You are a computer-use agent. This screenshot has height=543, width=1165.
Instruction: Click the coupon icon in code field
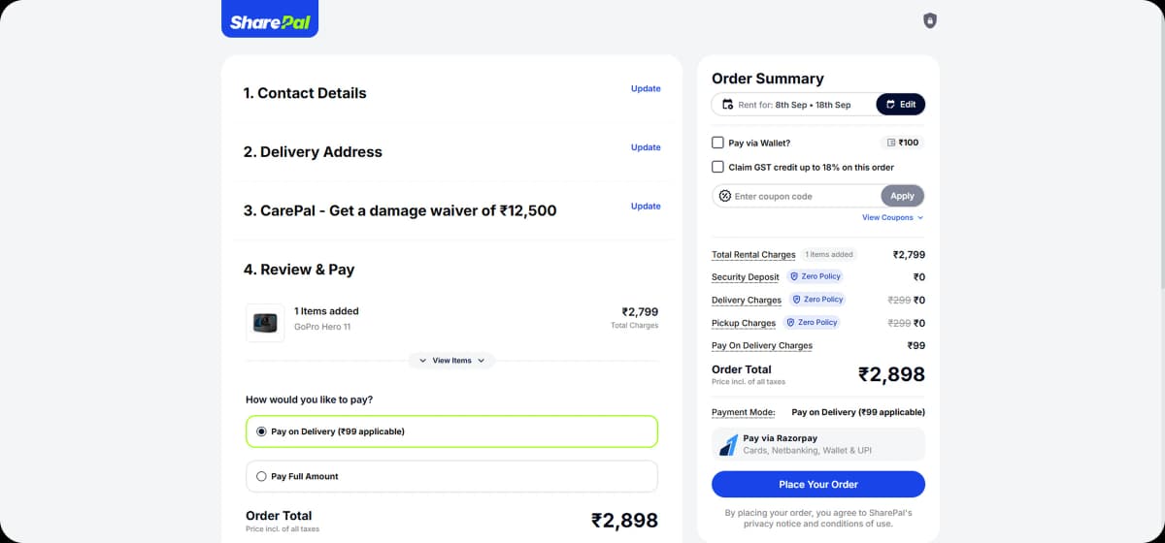click(724, 196)
